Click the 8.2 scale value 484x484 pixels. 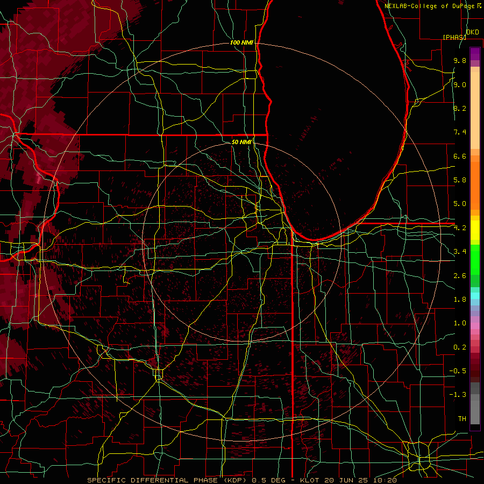[460, 108]
